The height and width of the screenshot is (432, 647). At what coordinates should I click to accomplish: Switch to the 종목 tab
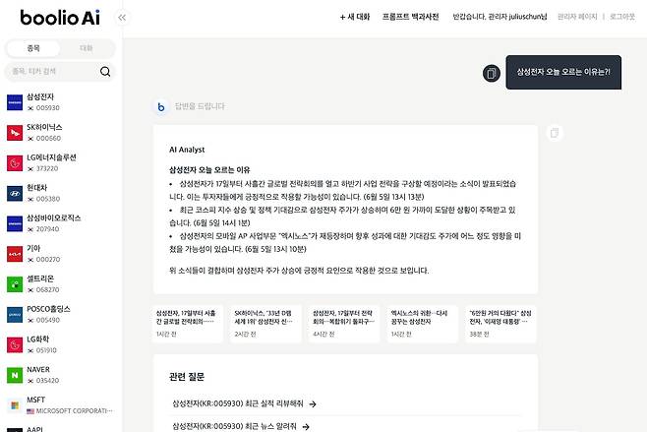coord(33,48)
